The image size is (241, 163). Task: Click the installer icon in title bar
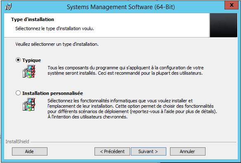click(x=8, y=7)
